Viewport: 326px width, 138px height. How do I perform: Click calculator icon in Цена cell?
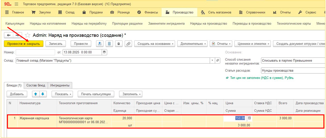point(249,118)
